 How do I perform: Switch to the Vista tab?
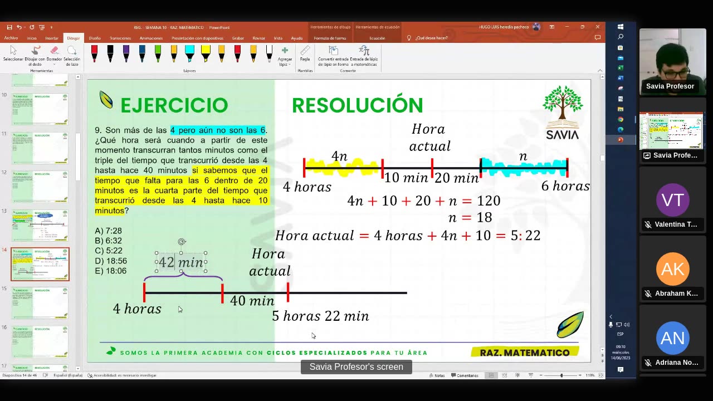coord(278,38)
